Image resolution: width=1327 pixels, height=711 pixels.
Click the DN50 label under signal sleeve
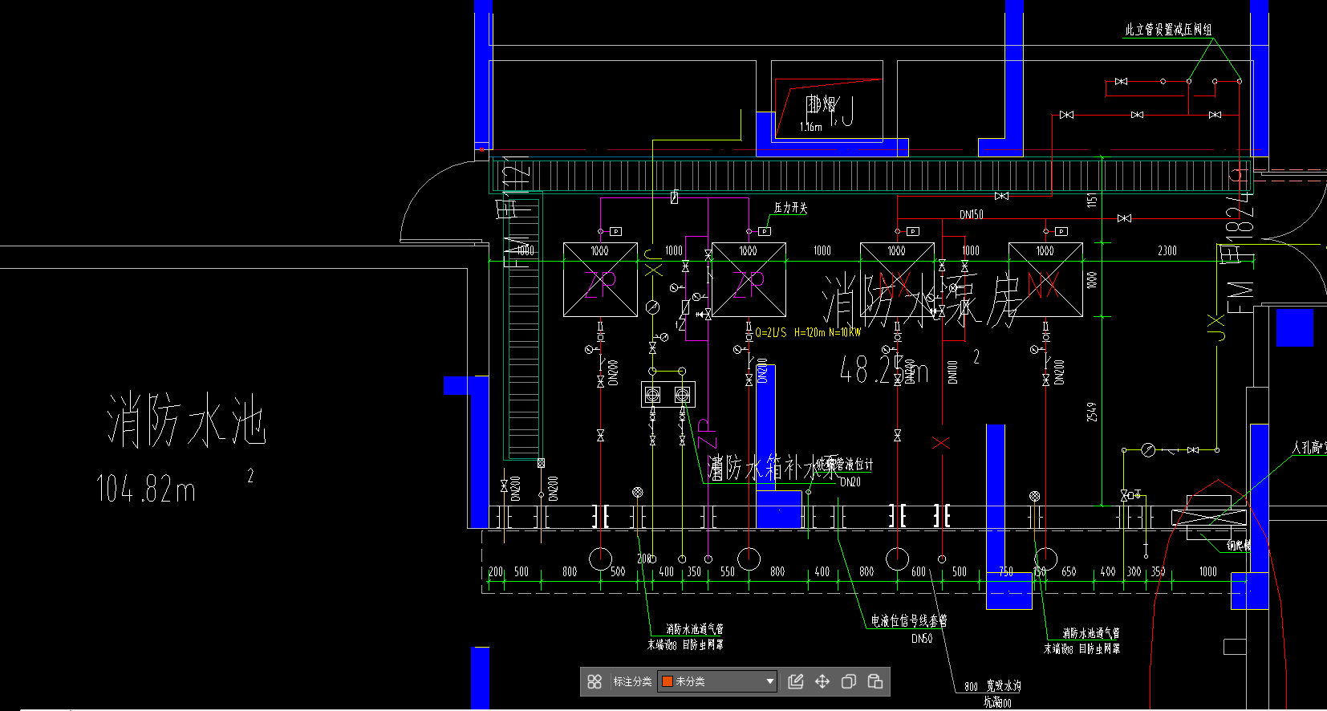tap(922, 639)
